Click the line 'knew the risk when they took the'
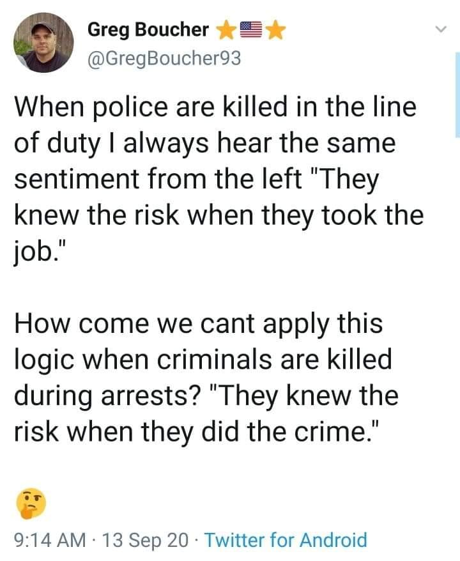The height and width of the screenshot is (561, 460). click(219, 215)
